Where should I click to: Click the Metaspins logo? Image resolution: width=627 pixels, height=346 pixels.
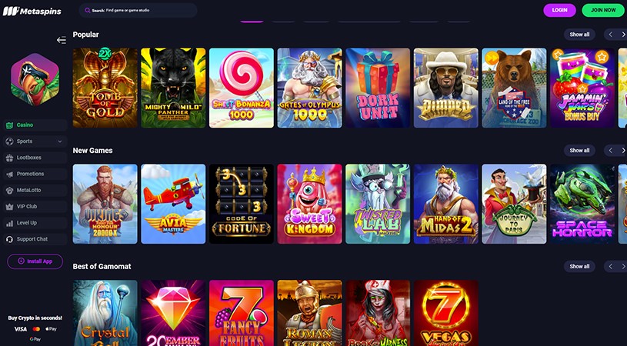tap(32, 12)
